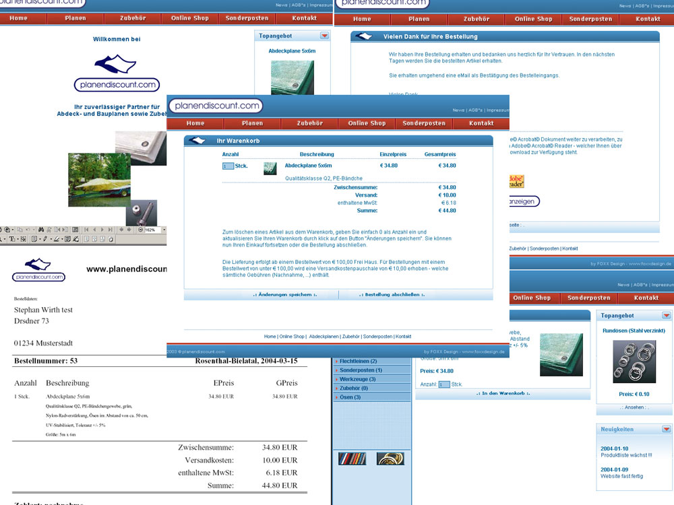Viewport: 674px width, 505px height.
Task: Click the brass rings thumbnail in shop sidebar
Action: pos(390,459)
